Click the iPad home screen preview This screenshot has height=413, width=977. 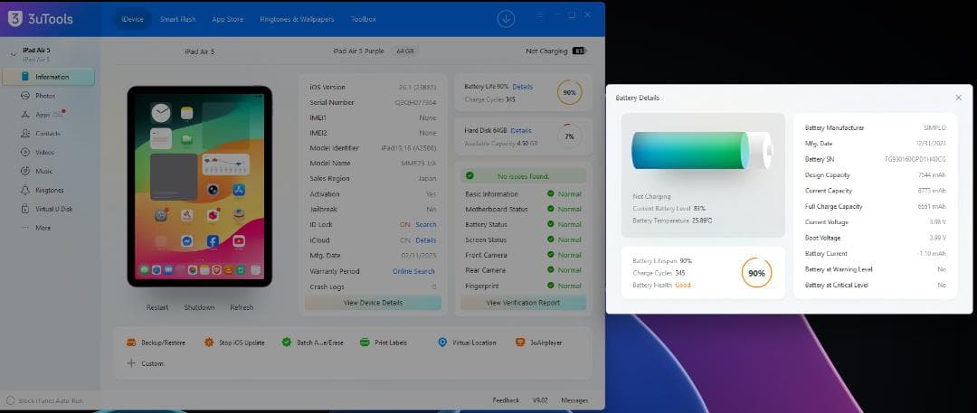pos(200,186)
